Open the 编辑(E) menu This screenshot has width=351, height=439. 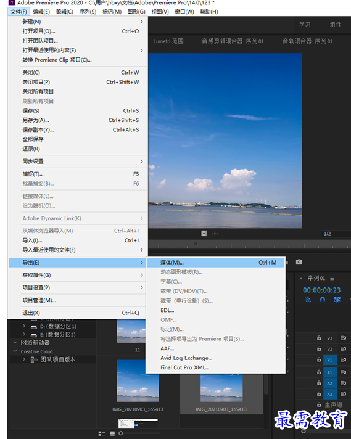coord(41,12)
